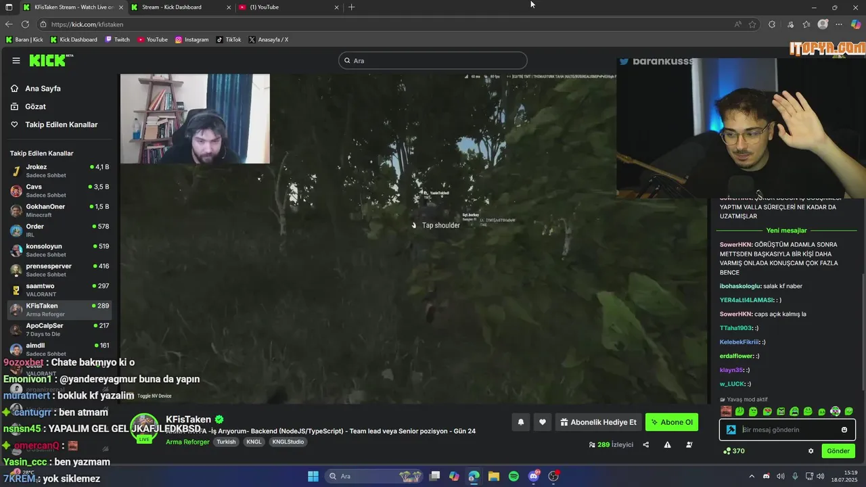866x487 pixels.
Task: Go back to previous page
Action: click(9, 24)
